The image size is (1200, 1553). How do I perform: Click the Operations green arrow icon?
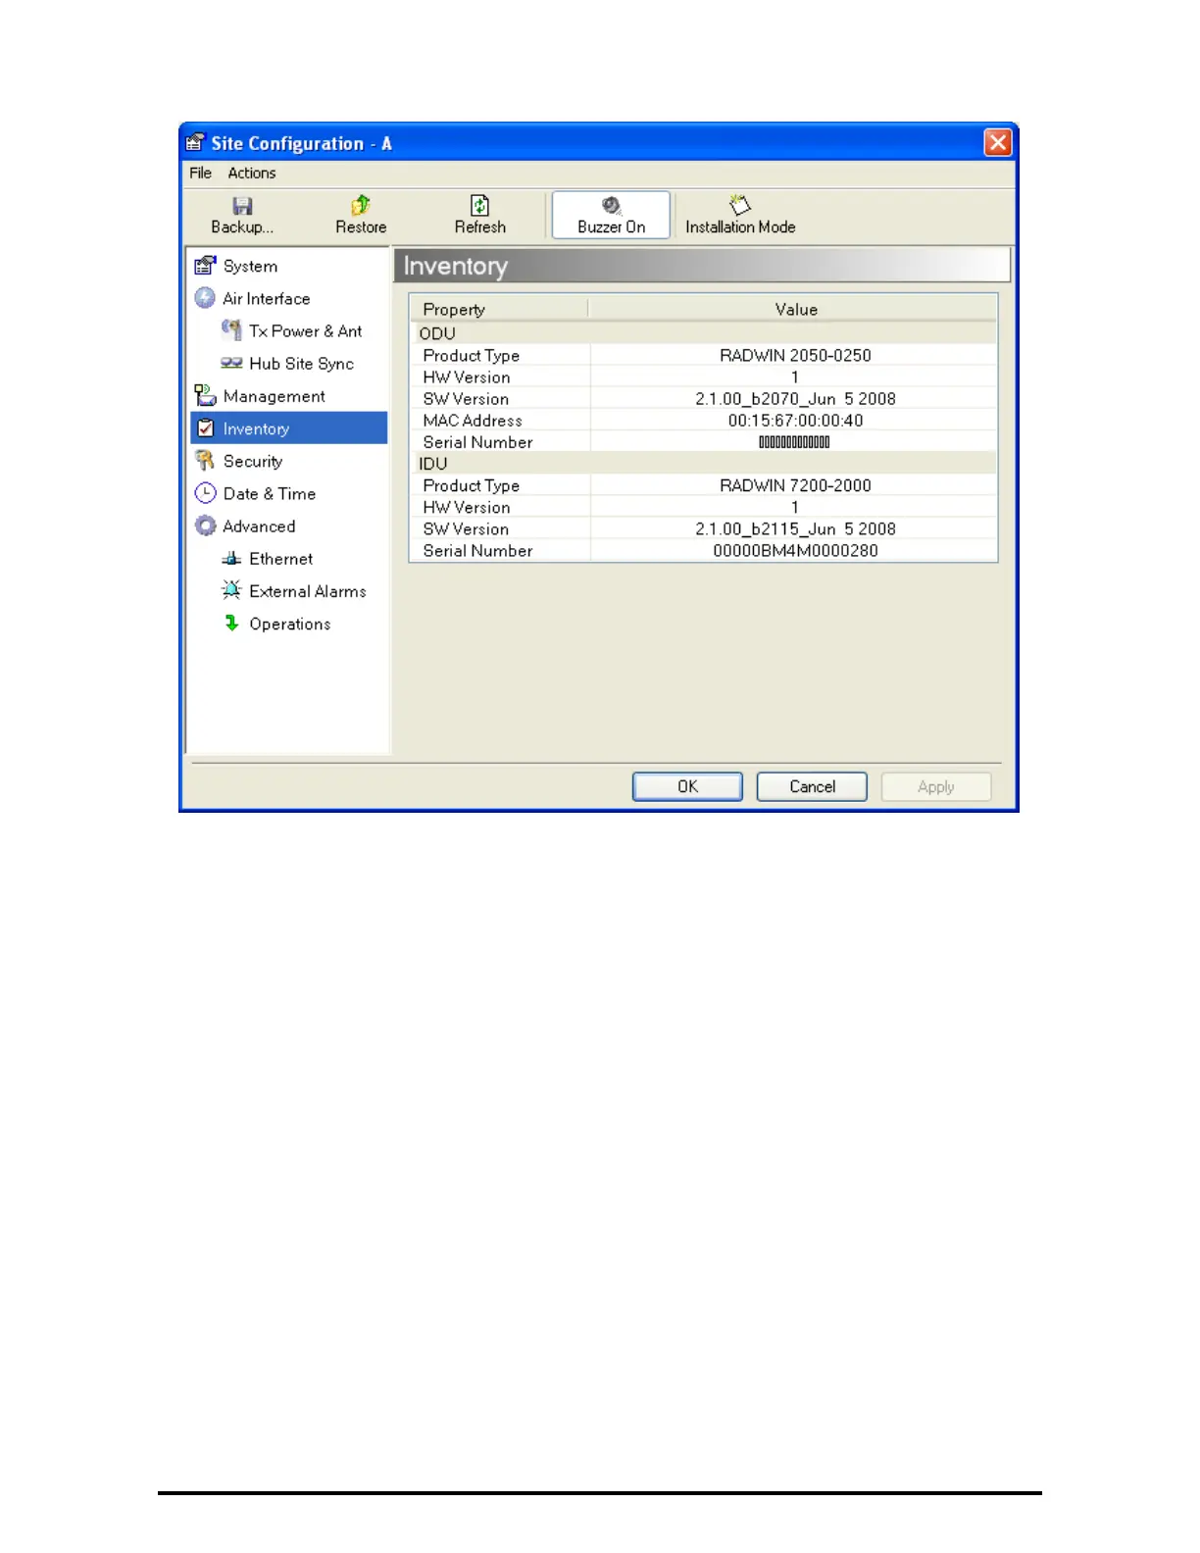tap(231, 623)
